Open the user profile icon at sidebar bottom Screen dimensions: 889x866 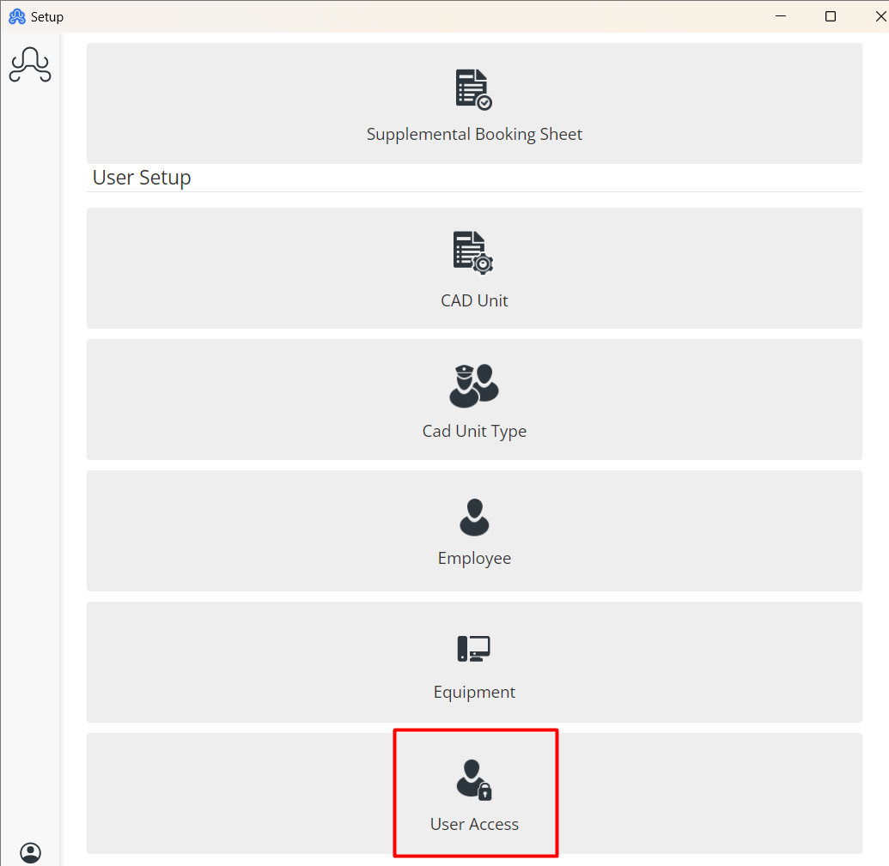tap(30, 852)
